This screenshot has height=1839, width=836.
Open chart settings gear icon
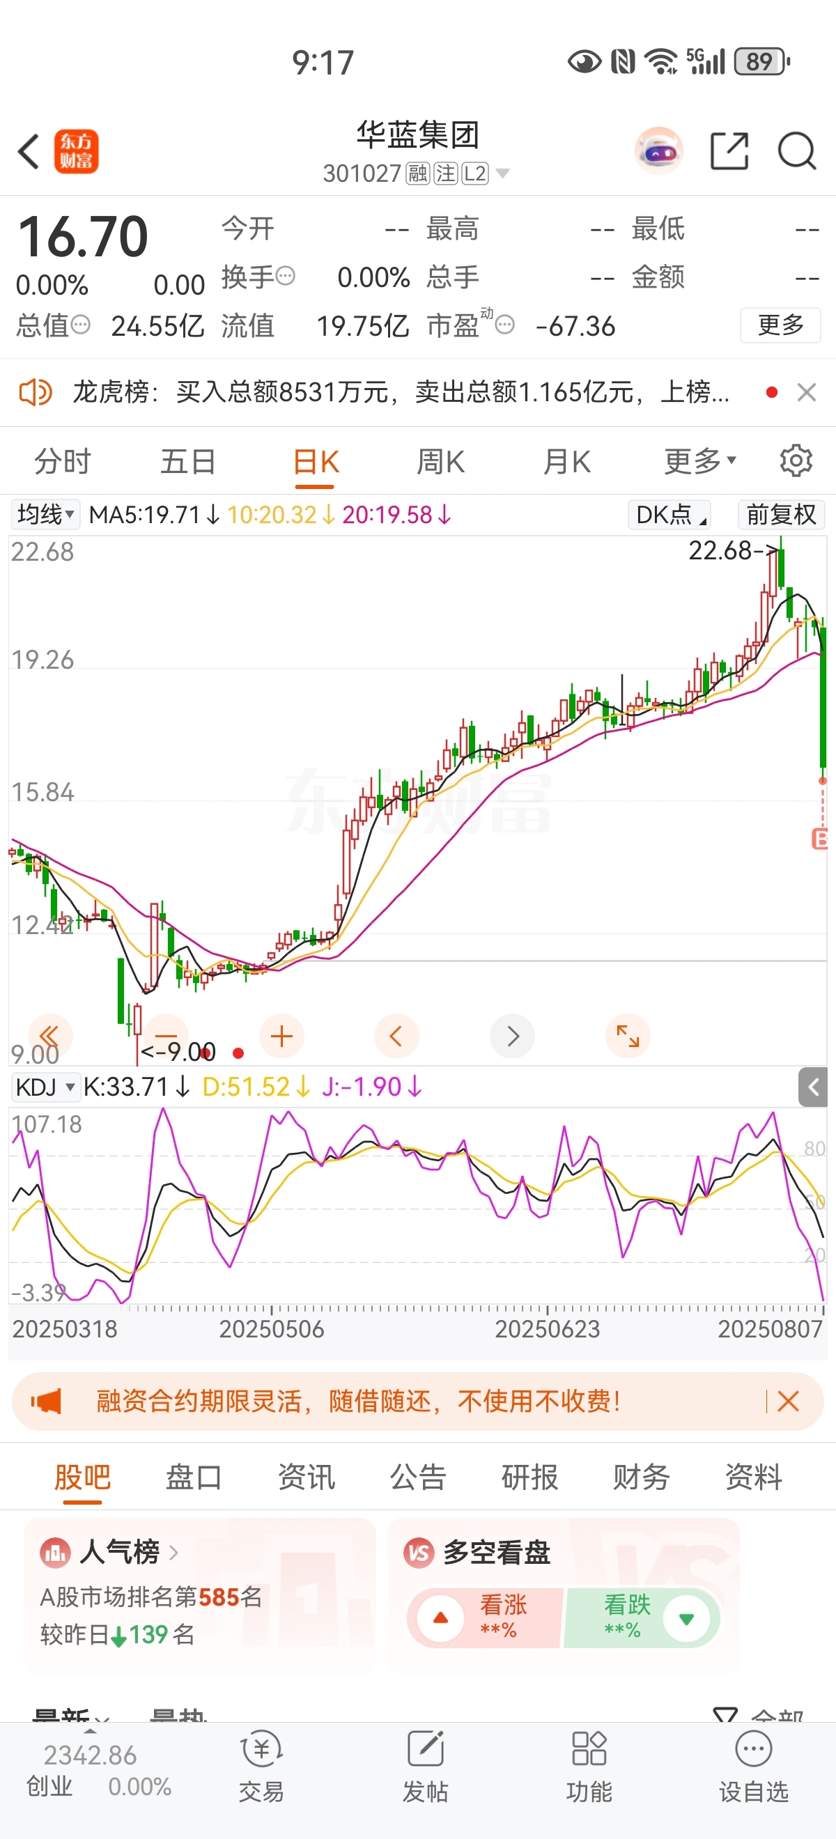click(796, 461)
